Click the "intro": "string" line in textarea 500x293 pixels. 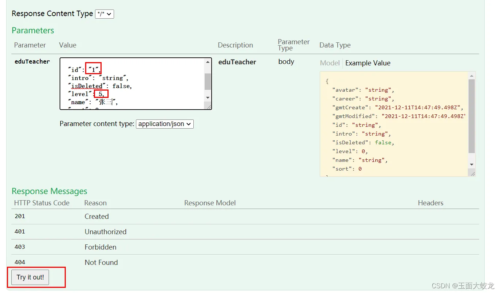[x=98, y=78]
